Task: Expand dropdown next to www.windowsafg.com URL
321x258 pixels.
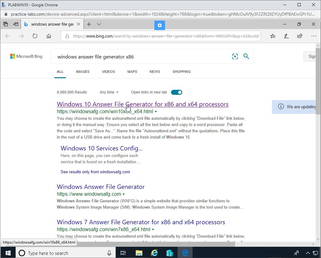Action: pyautogui.click(x=124, y=194)
